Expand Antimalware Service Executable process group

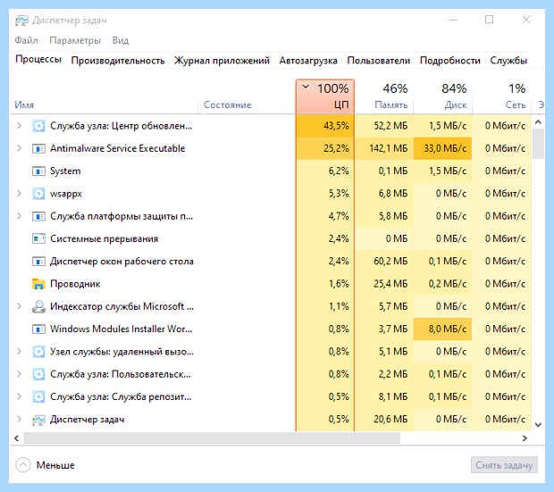(x=19, y=148)
